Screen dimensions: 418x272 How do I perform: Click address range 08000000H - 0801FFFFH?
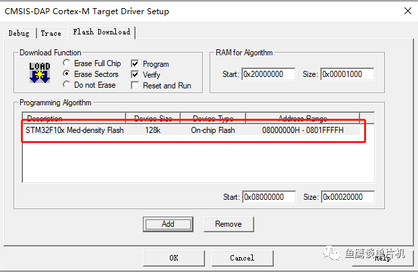point(303,130)
